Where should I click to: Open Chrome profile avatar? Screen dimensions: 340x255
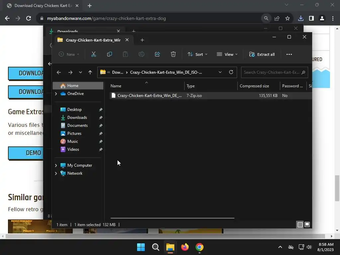[322, 19]
